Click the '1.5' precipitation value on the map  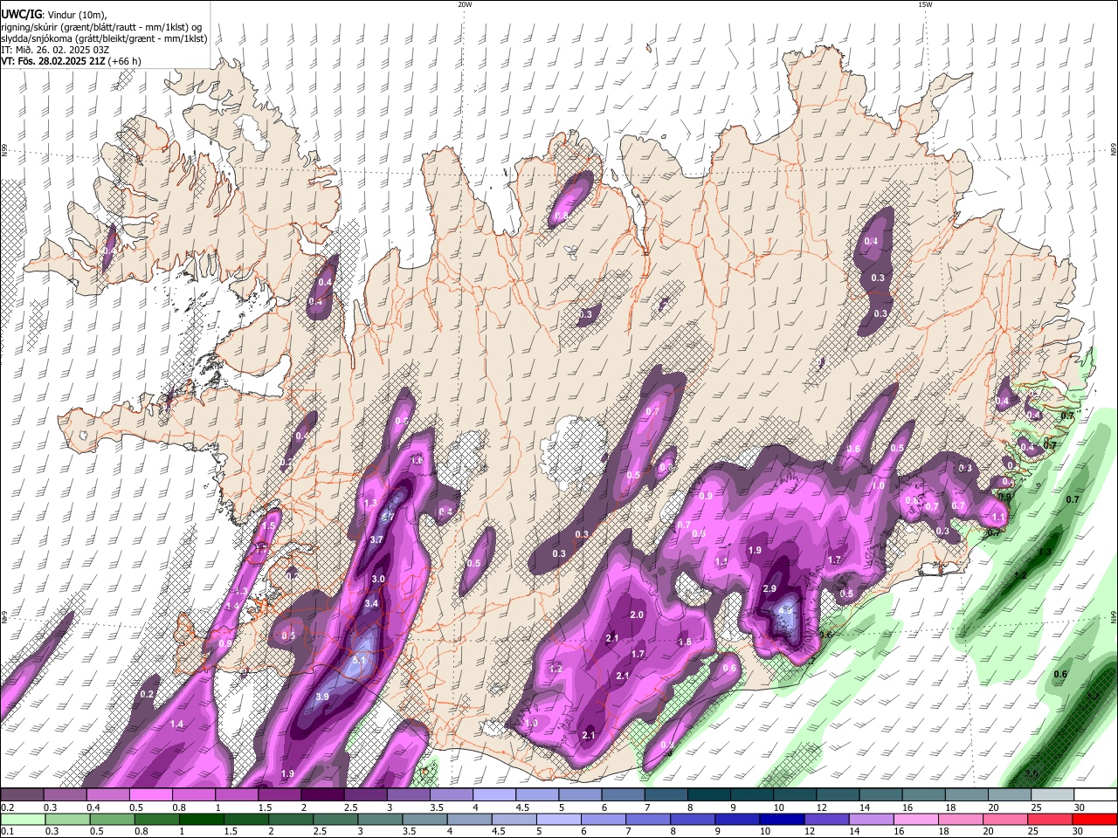coord(268,527)
